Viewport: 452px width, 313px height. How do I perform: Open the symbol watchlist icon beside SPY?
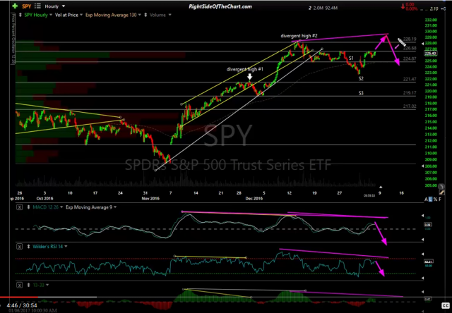[x=37, y=6]
